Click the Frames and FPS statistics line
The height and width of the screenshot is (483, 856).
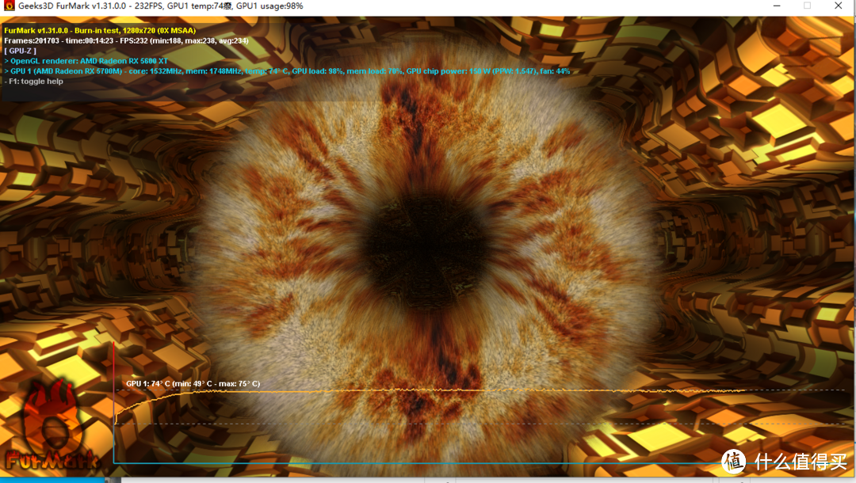click(x=126, y=41)
